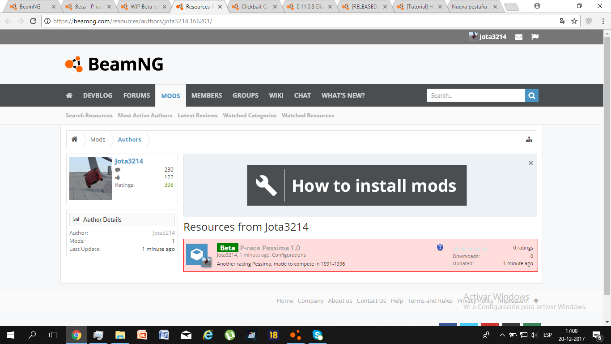
Task: Click the scroll-to-top arrow in footer
Action: (x=536, y=301)
